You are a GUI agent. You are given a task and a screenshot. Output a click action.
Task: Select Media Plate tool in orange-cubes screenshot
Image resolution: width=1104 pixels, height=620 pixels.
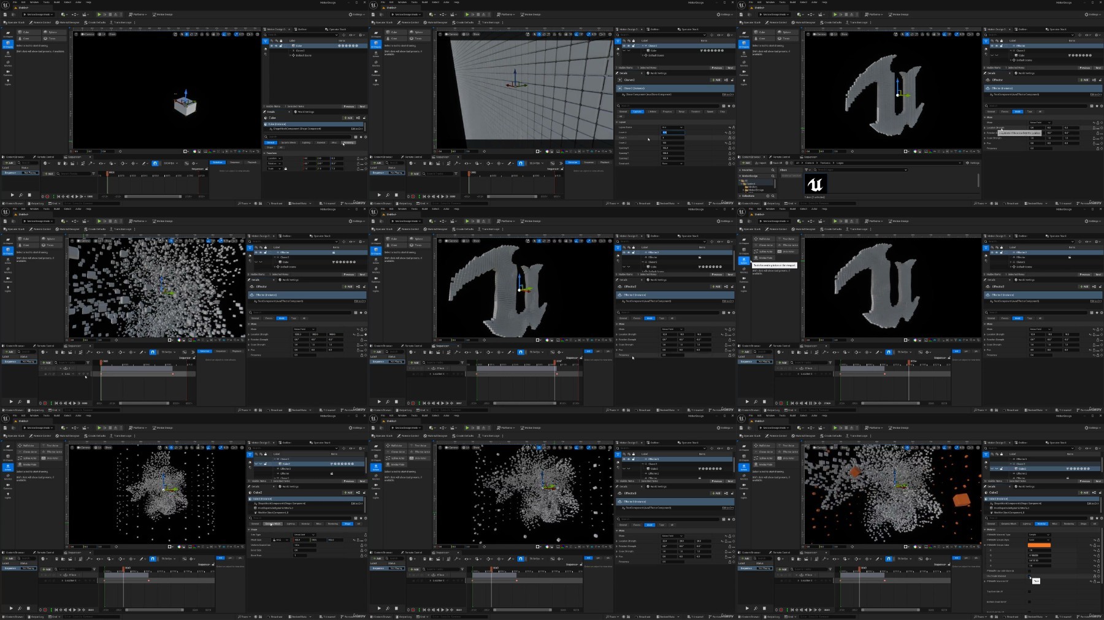coord(764,464)
